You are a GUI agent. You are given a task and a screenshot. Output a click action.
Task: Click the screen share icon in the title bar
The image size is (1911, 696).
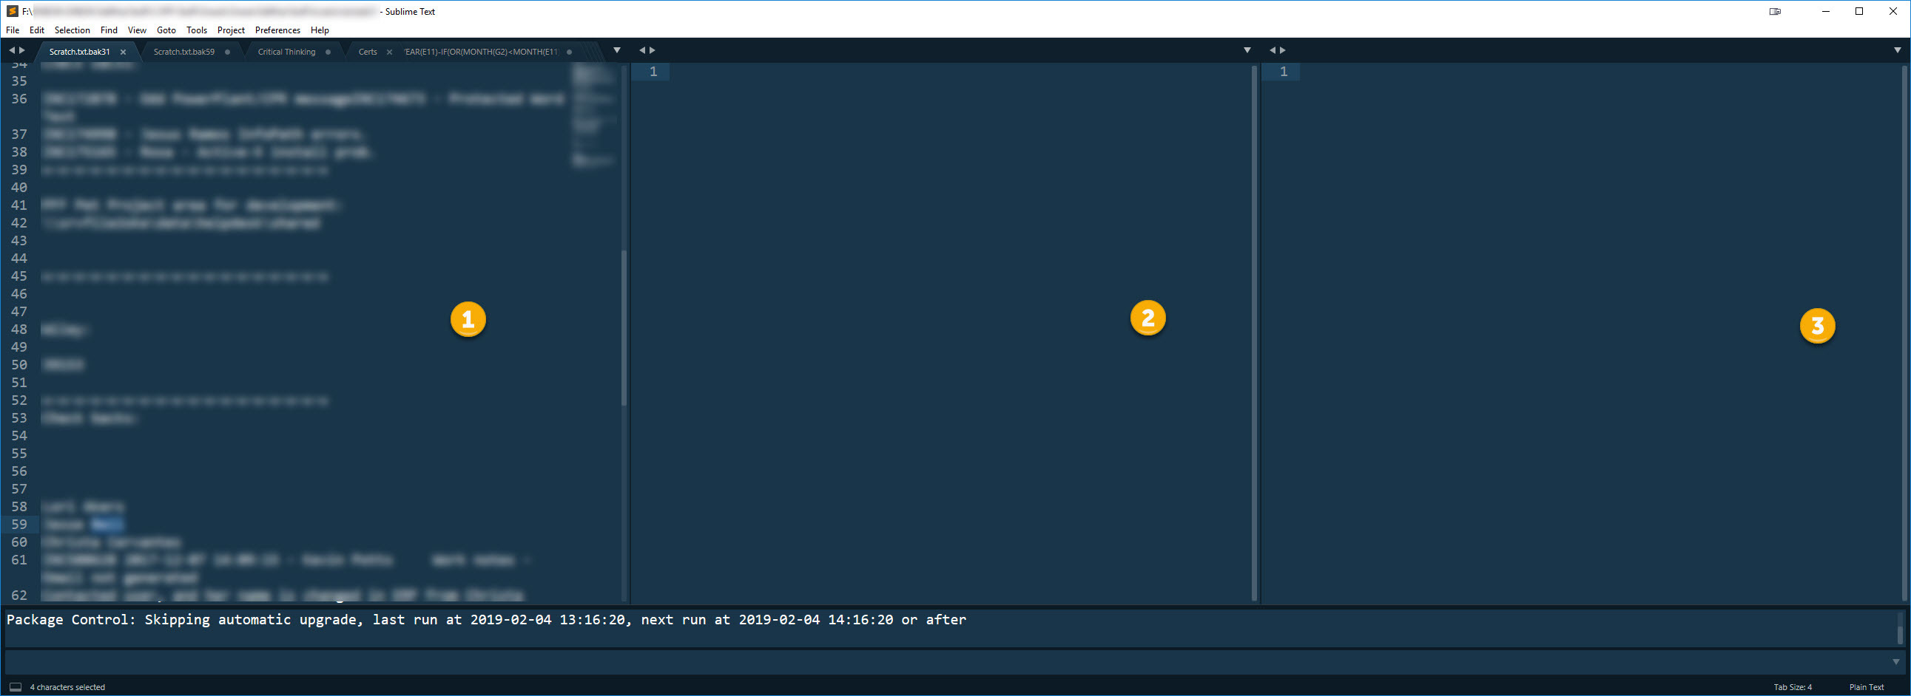click(1776, 11)
